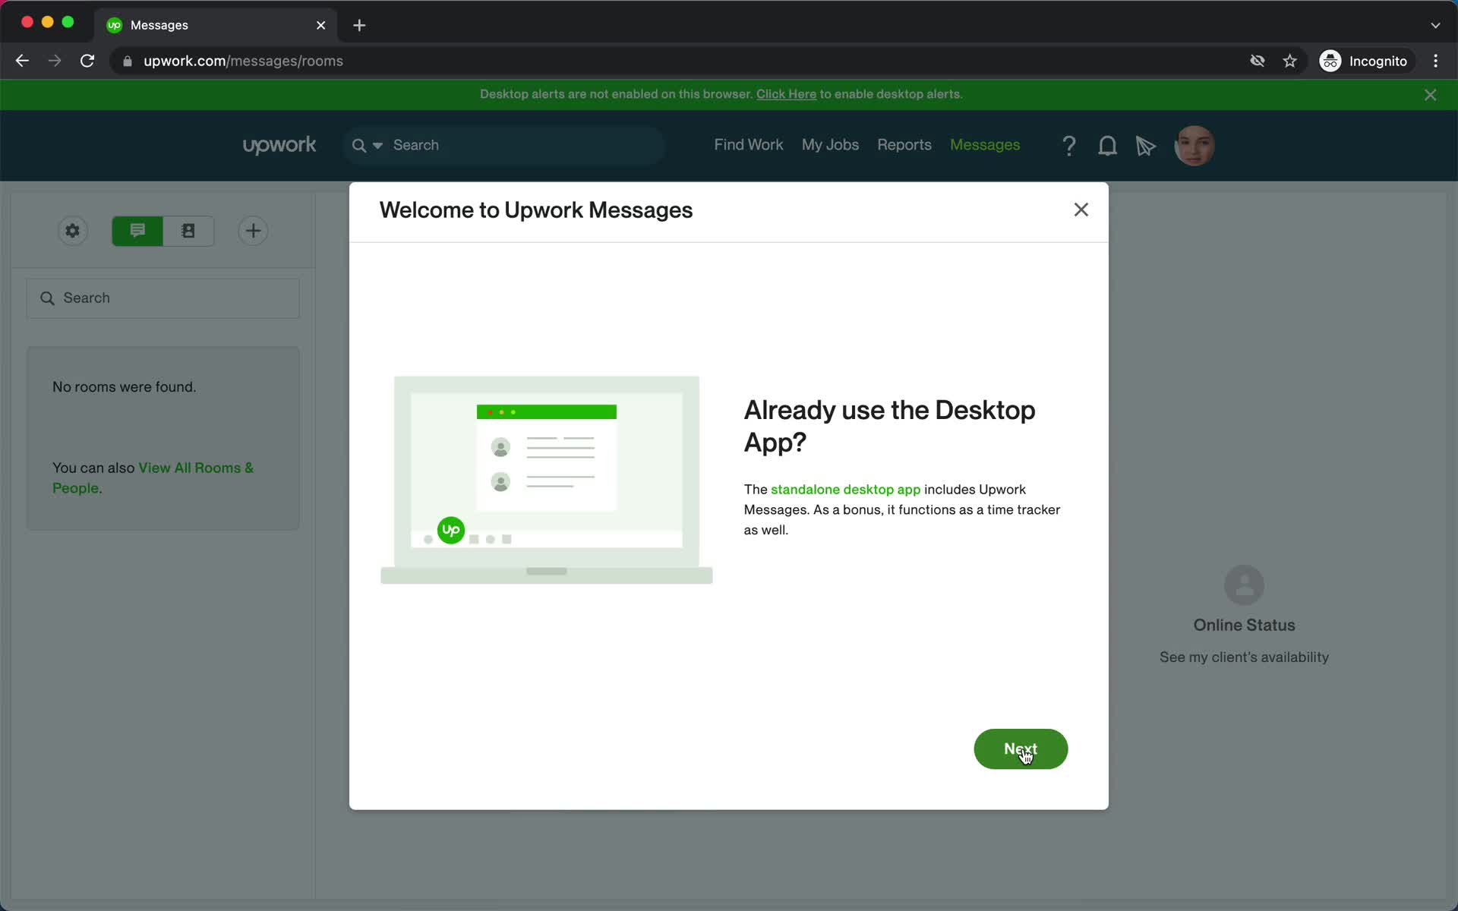The image size is (1458, 911).
Task: Click Here to enable desktop alerts
Action: [x=786, y=94]
